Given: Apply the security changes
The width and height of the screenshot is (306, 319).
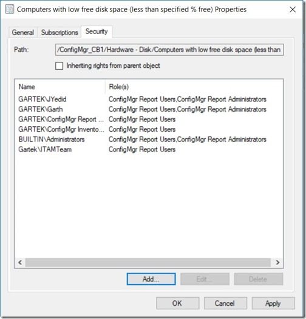Looking at the screenshot, I should click(x=273, y=303).
